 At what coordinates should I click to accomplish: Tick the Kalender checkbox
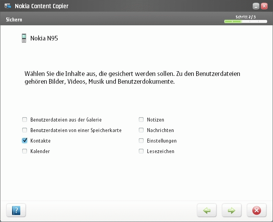25,151
